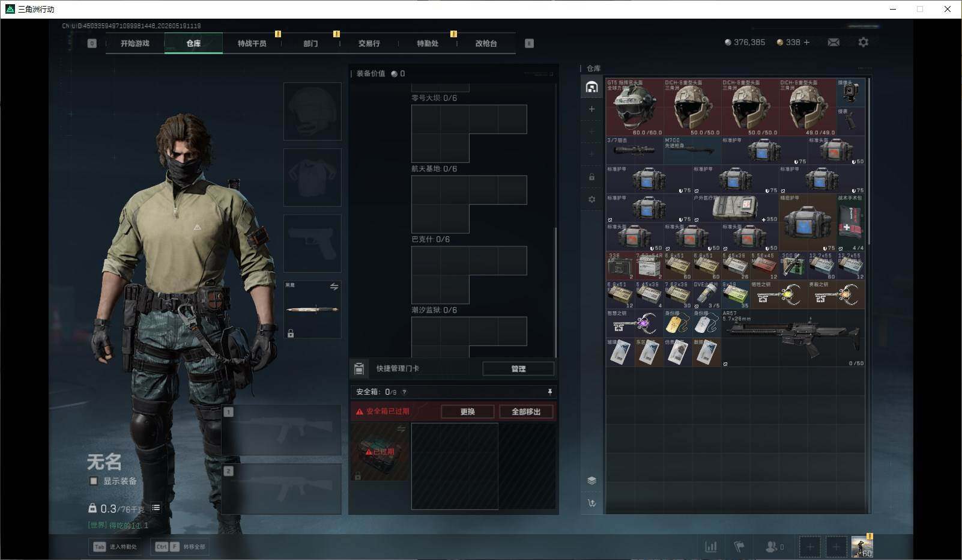Click the keycard quick-manage icon

(359, 368)
